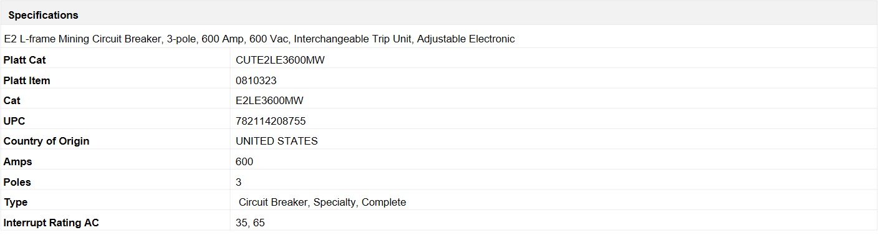Image resolution: width=878 pixels, height=235 pixels.
Task: Click the Country of Origin label
Action: click(46, 141)
